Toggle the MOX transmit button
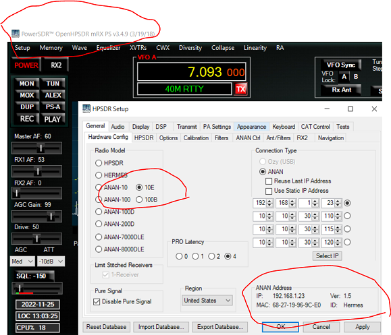The height and width of the screenshot is (335, 391). point(27,95)
